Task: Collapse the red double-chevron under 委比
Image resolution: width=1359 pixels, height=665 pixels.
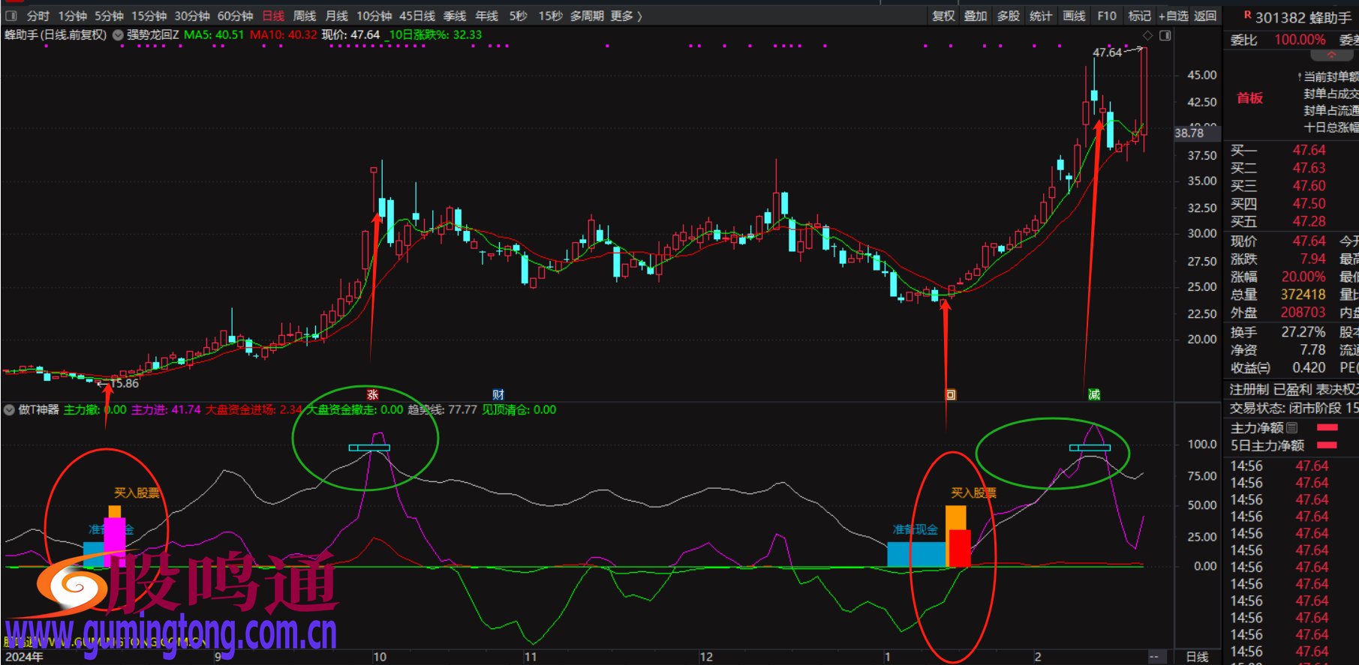Action: click(1331, 55)
